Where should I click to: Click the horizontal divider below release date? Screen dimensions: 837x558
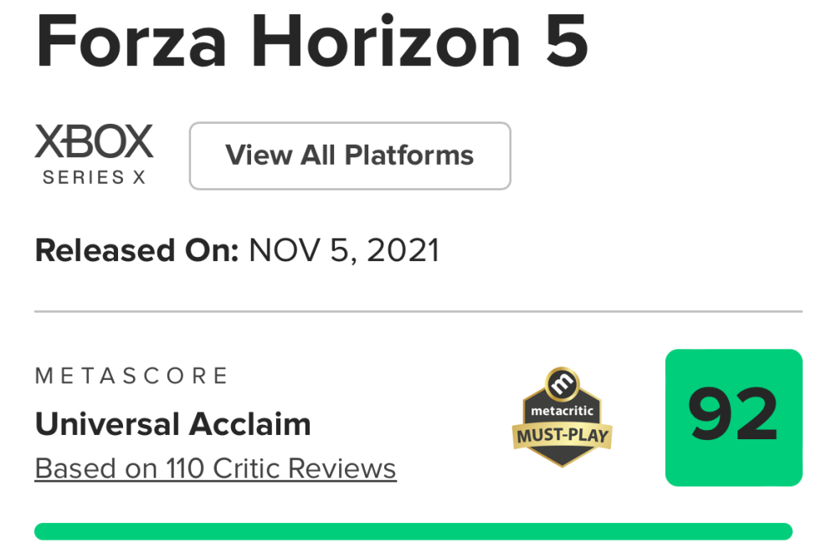418,312
